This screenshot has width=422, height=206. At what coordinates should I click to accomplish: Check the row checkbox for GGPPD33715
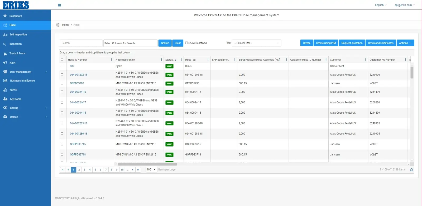coord(62,144)
